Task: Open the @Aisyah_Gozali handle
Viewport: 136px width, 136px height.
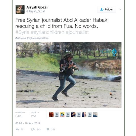Action: click(x=36, y=11)
